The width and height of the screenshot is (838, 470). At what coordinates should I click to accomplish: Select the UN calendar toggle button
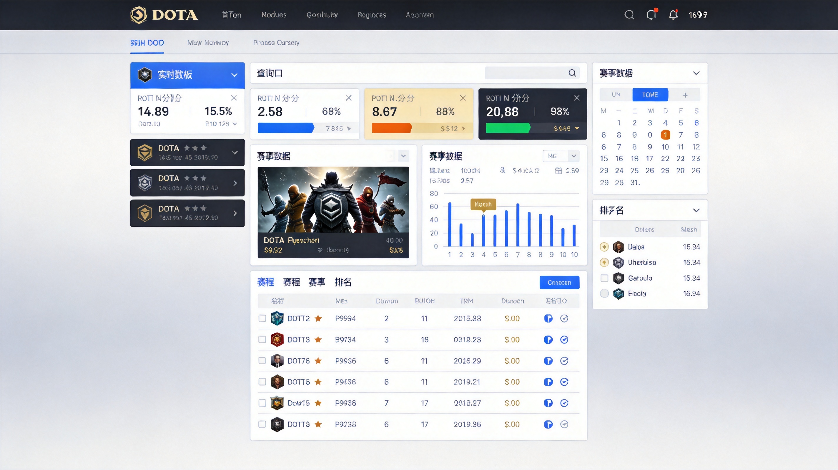(616, 95)
